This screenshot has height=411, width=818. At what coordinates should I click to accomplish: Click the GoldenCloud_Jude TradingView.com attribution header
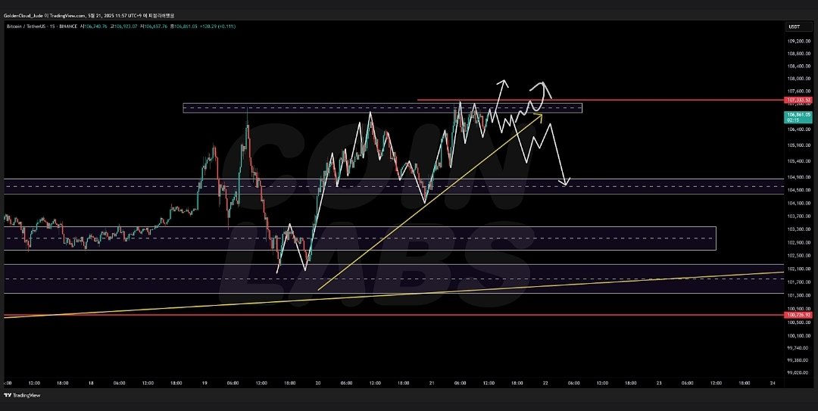tap(88, 16)
